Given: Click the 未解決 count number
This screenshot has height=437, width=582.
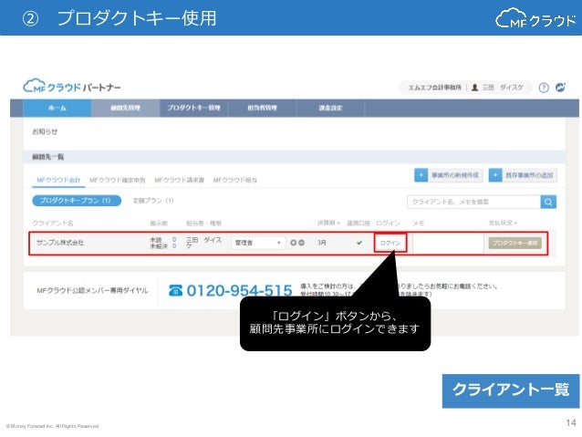Looking at the screenshot, I should coord(174,245).
